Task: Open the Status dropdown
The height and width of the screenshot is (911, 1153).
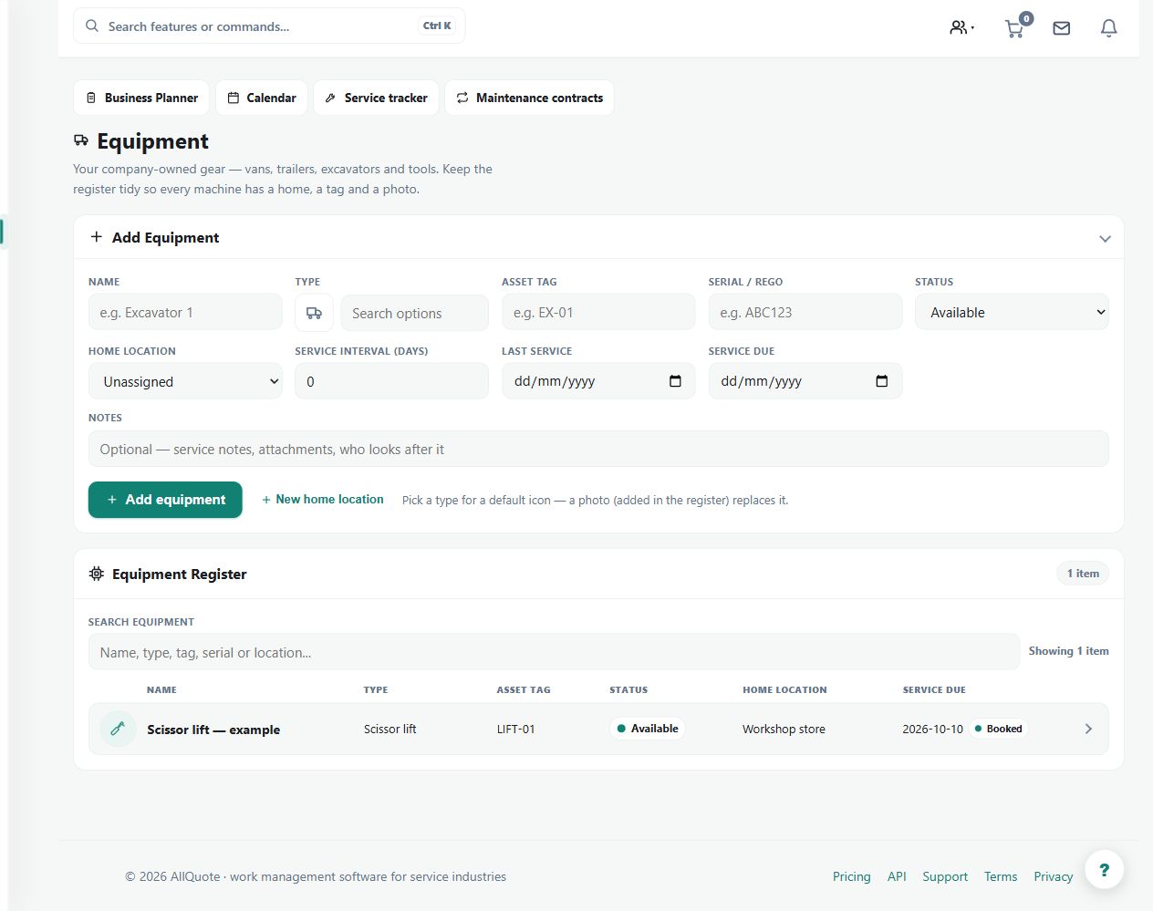Action: pyautogui.click(x=1012, y=312)
